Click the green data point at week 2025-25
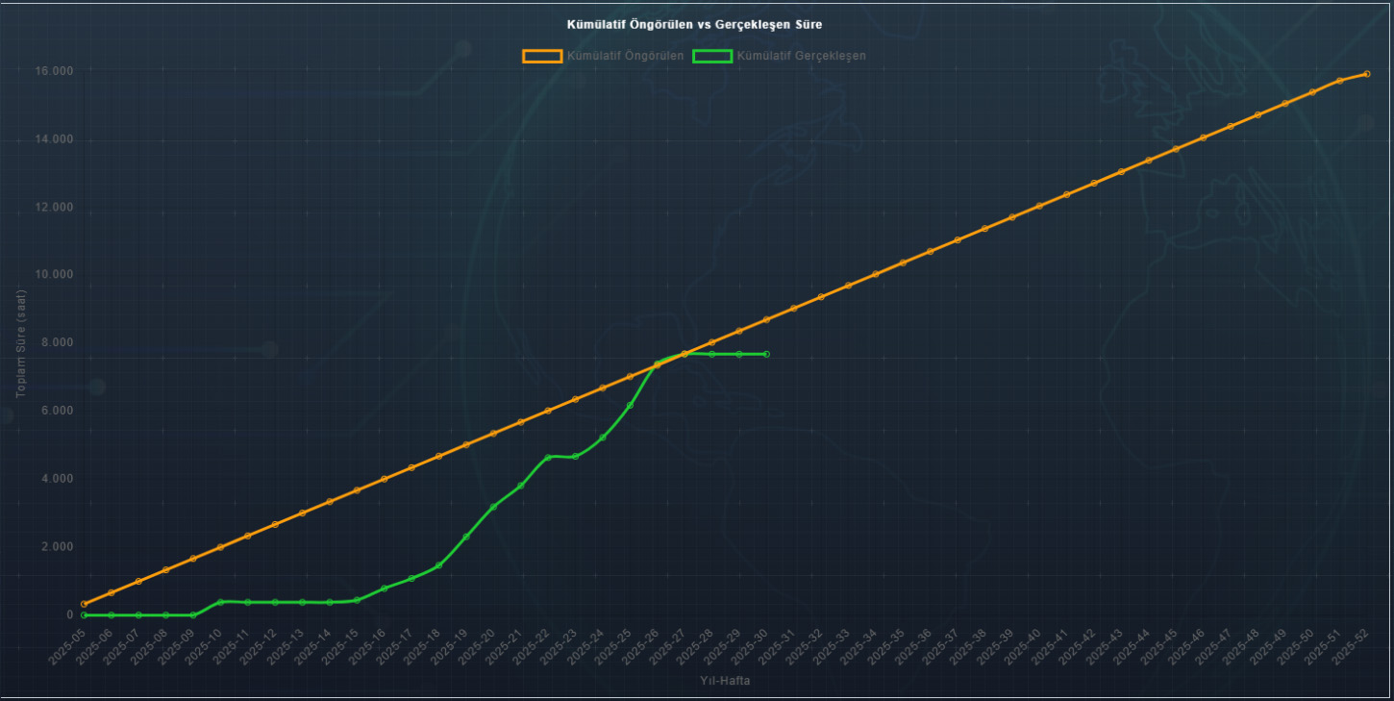This screenshot has height=701, width=1394. coord(630,406)
